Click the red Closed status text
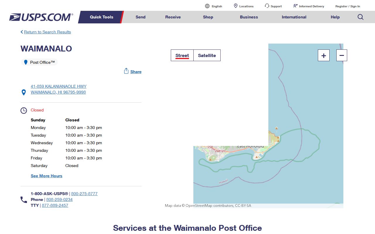 pos(37,110)
